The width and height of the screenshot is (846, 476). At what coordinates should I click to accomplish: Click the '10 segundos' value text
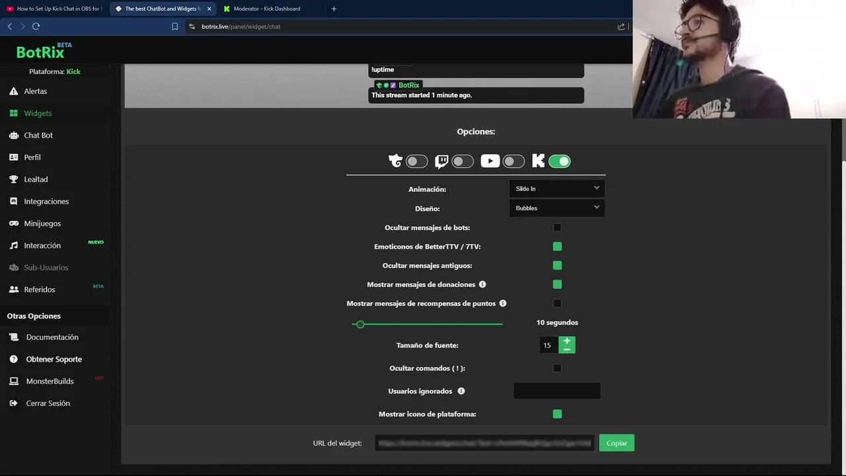(x=557, y=323)
